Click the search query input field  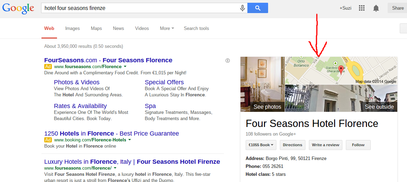pyautogui.click(x=140, y=8)
